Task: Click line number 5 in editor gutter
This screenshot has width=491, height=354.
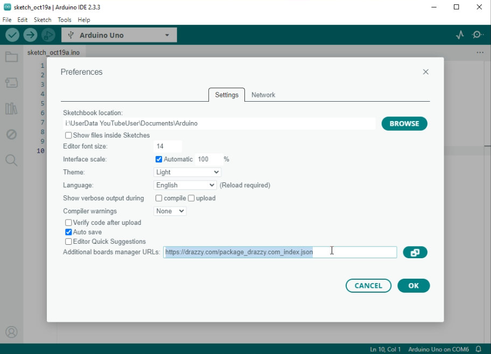Action: pos(43,104)
